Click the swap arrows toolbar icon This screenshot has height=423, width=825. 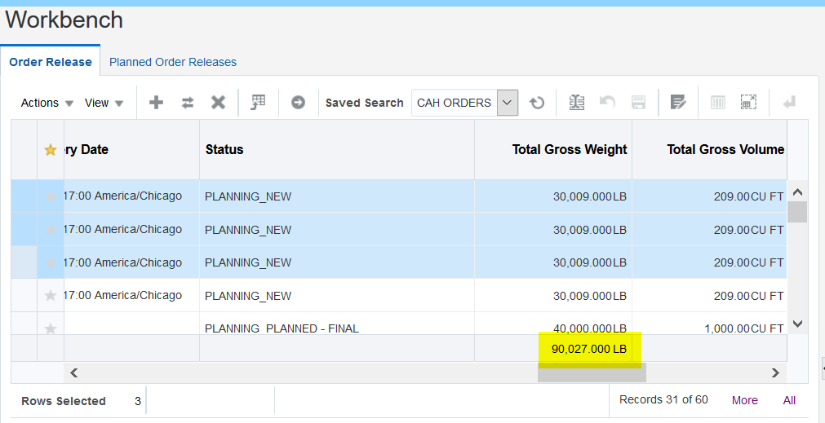click(x=188, y=103)
